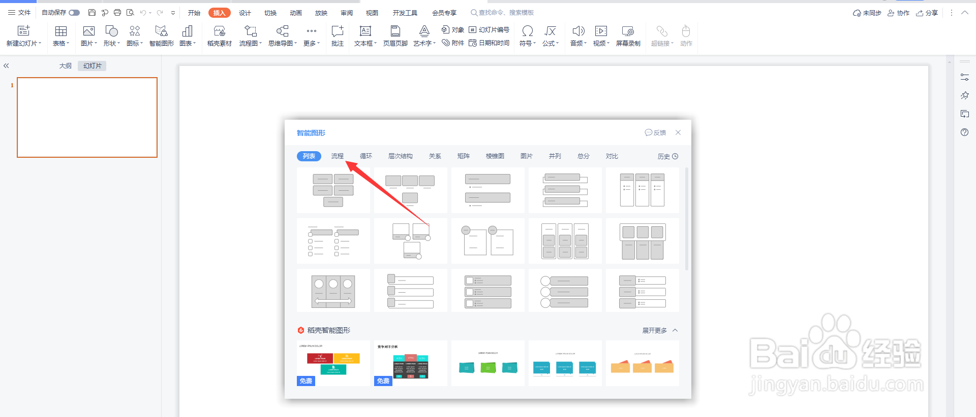Viewport: 976px width, 417px height.
Task: Collapse the slide panel with double-arrow icon
Action: (x=7, y=66)
